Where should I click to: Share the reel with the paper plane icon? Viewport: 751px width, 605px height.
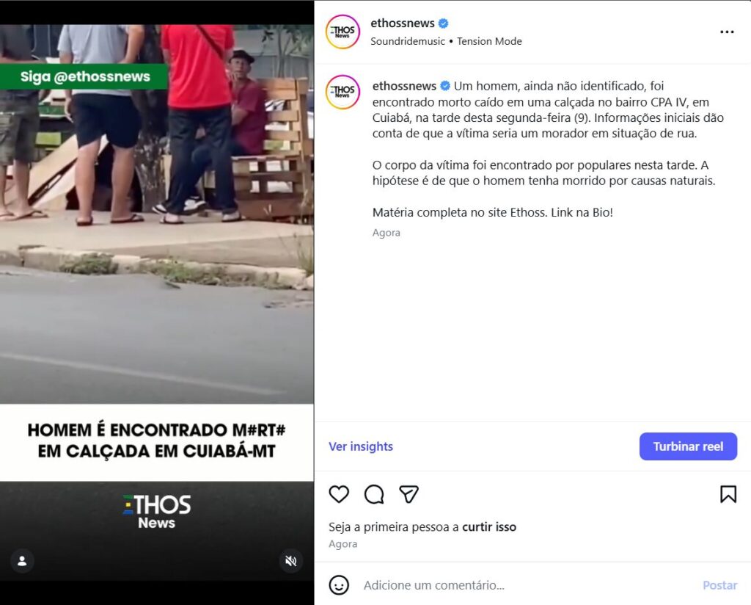[x=409, y=494]
